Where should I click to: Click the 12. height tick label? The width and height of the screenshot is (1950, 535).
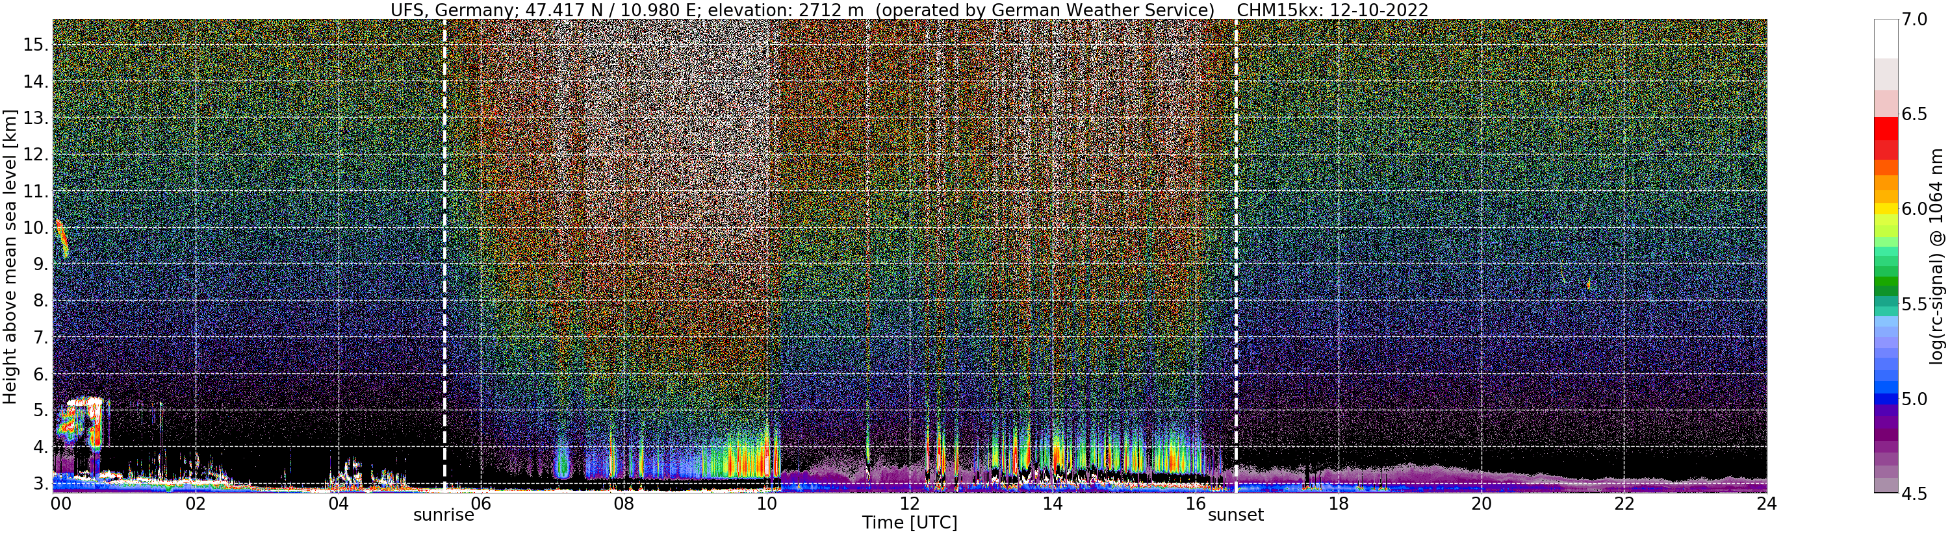pos(36,155)
